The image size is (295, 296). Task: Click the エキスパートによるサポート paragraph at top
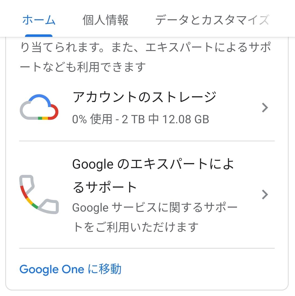tap(145, 57)
